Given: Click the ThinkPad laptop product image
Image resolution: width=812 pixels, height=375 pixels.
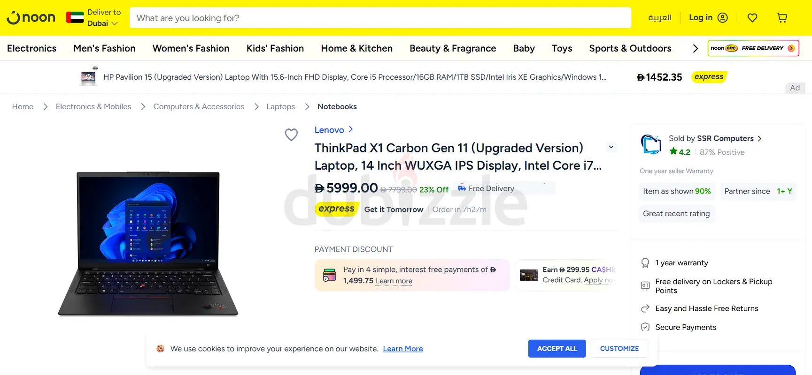Looking at the screenshot, I should pyautogui.click(x=148, y=243).
